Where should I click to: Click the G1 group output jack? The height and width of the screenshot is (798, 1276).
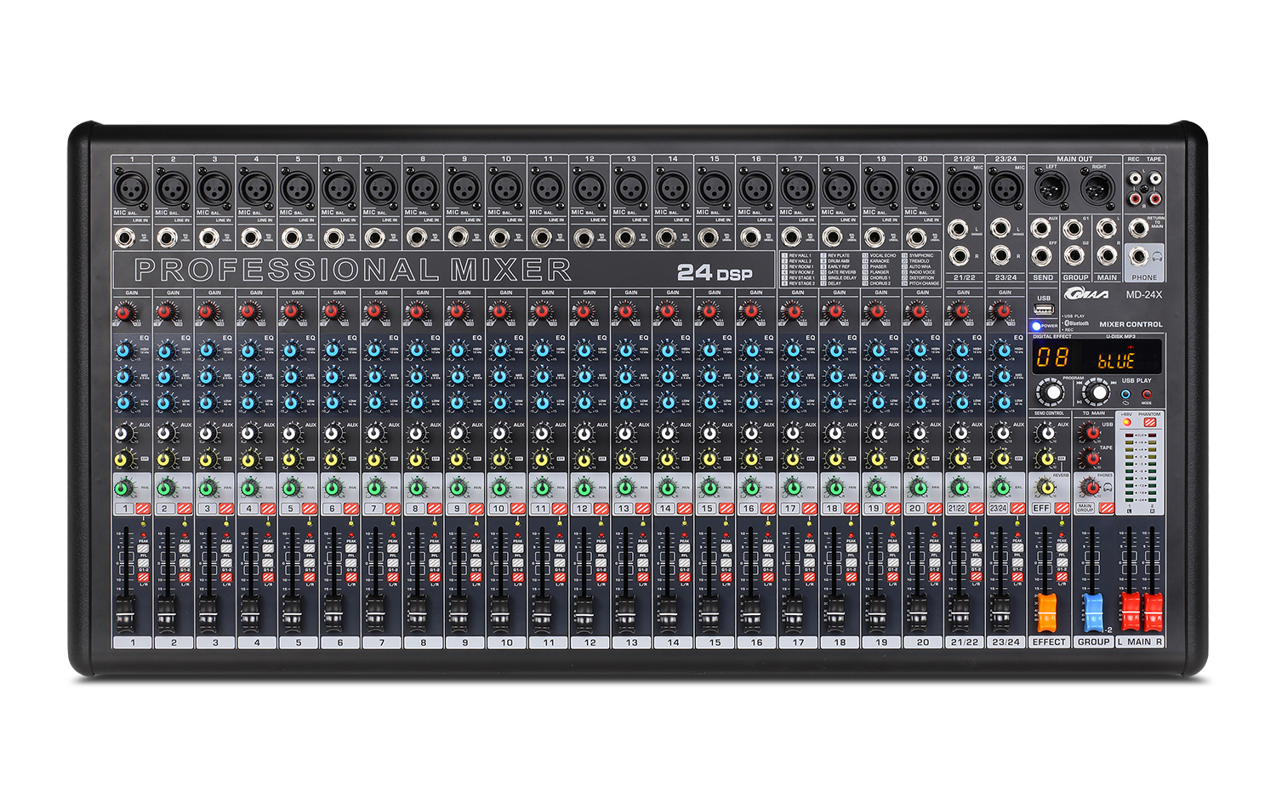point(1074,228)
